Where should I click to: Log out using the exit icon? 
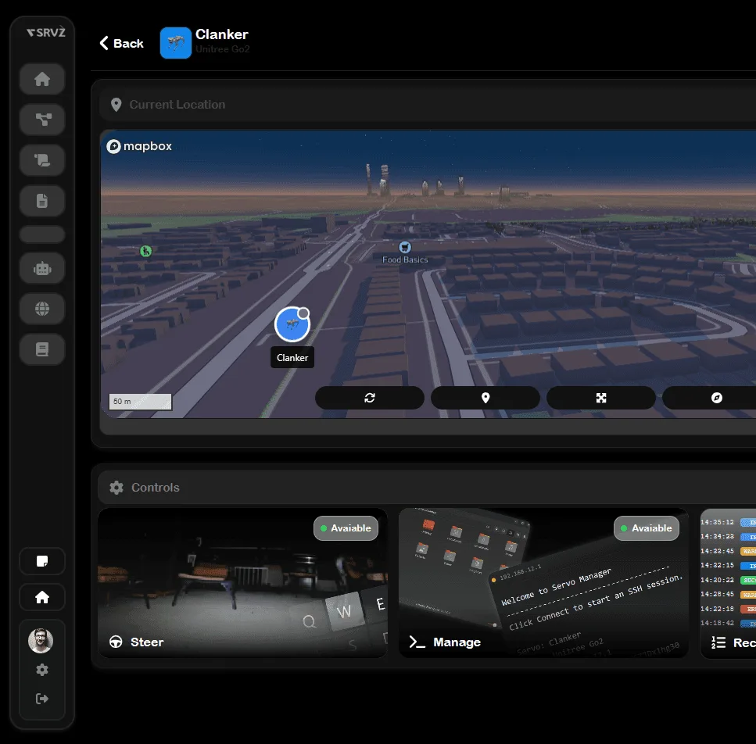click(x=42, y=699)
